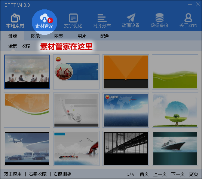Switch to the 母版 tab
The height and width of the screenshot is (179, 202).
[x=12, y=36]
